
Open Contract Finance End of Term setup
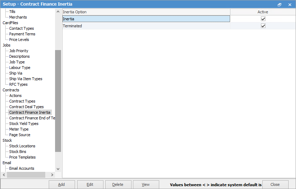[x=32, y=118]
